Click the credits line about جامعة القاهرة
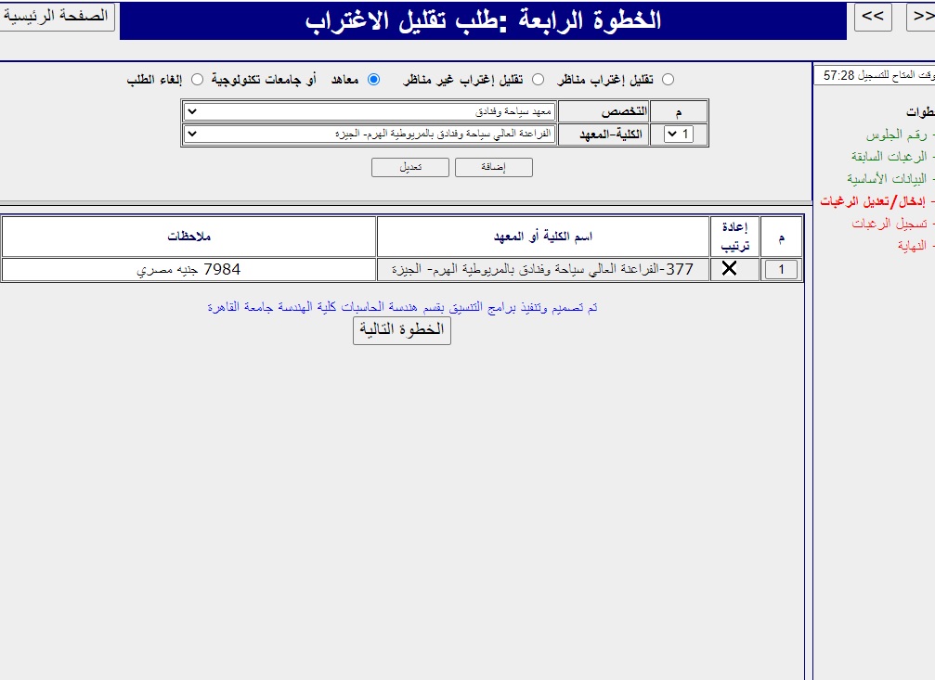Image resolution: width=935 pixels, height=680 pixels. click(x=402, y=307)
